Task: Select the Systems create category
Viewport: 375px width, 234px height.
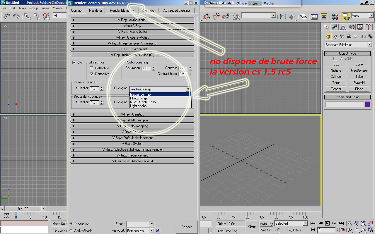Action: click(370, 37)
